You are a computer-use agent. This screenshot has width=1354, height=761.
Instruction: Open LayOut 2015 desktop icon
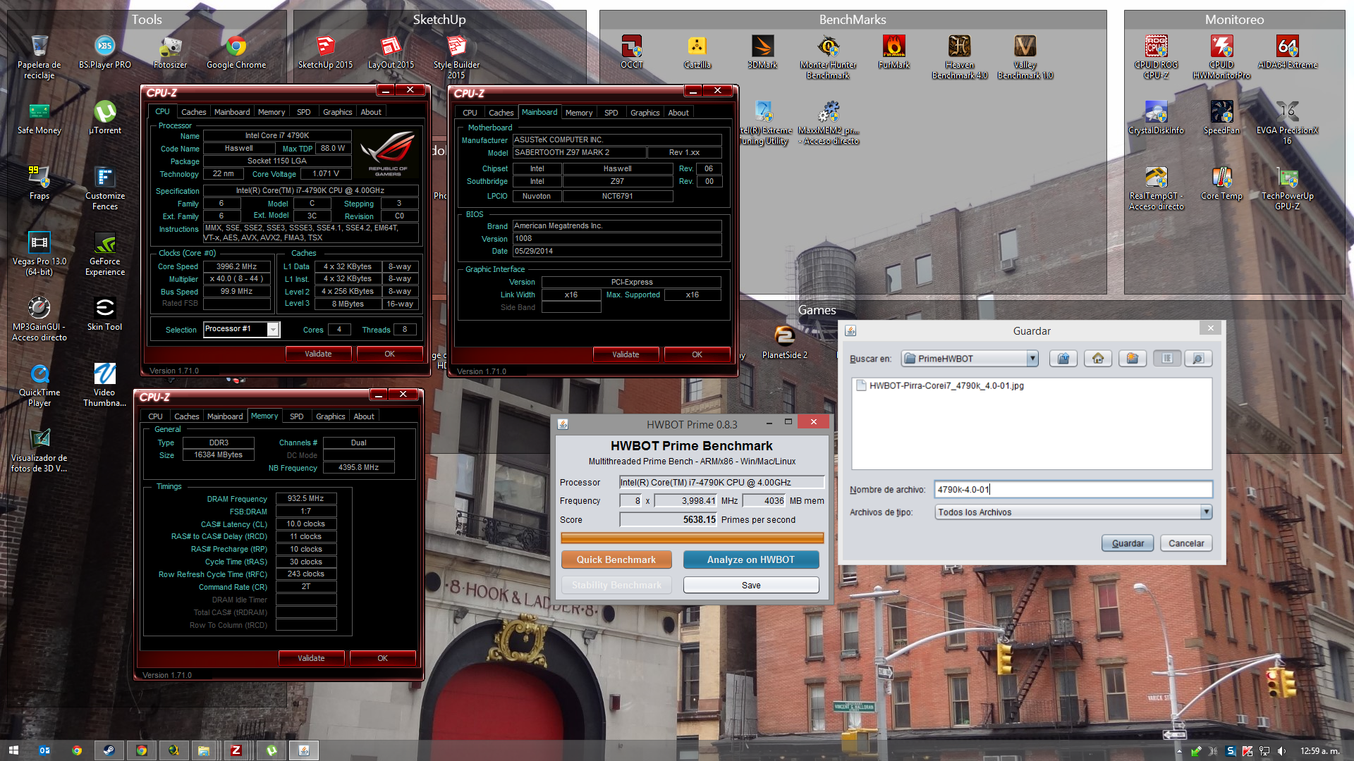[x=391, y=53]
